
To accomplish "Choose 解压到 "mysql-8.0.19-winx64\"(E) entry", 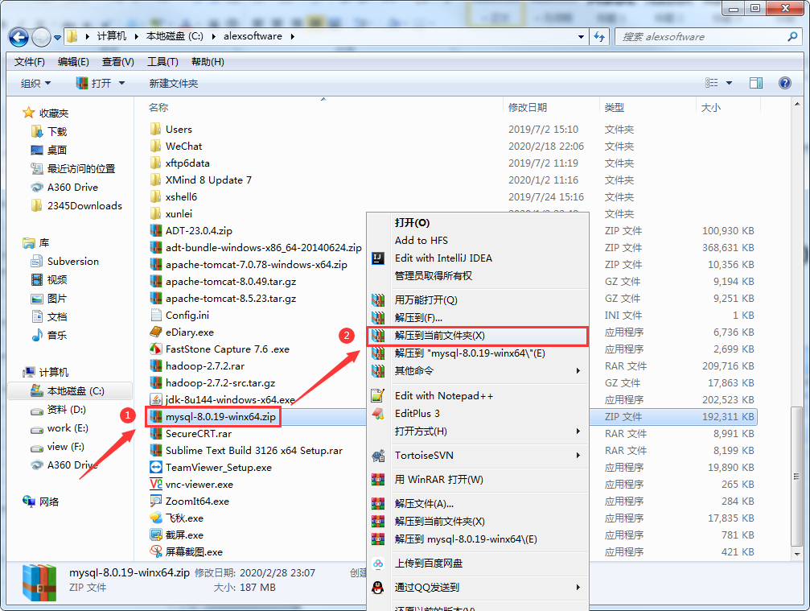I will coord(470,353).
